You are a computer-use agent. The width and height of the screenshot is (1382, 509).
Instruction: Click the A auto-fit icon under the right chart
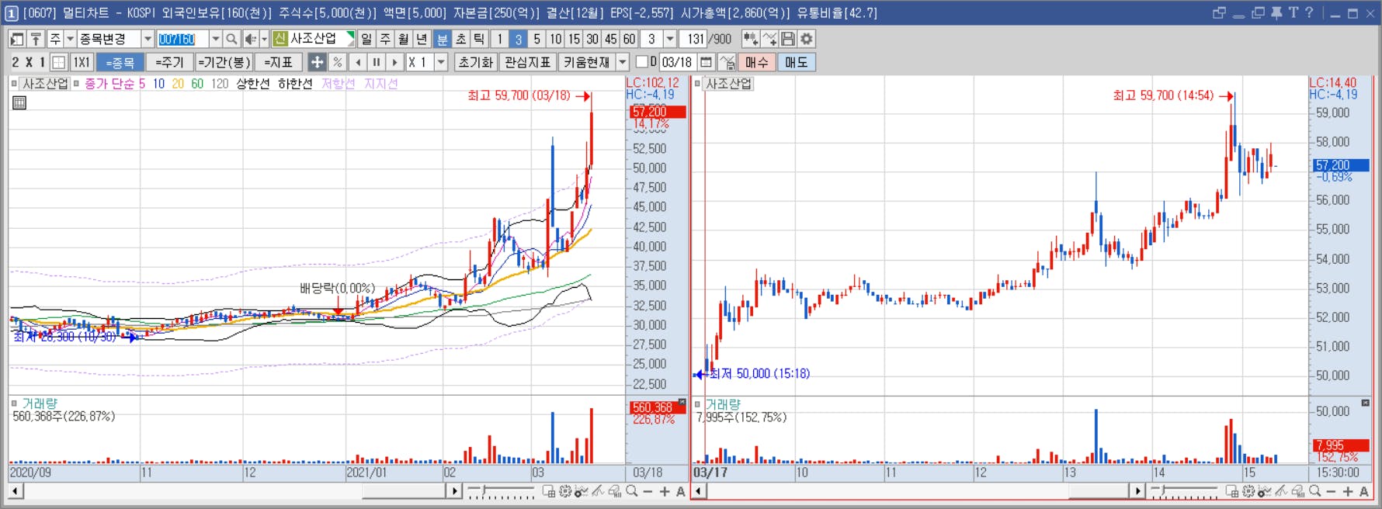(1363, 491)
